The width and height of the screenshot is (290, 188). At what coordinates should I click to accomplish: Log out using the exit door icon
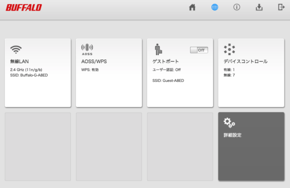pos(281,7)
